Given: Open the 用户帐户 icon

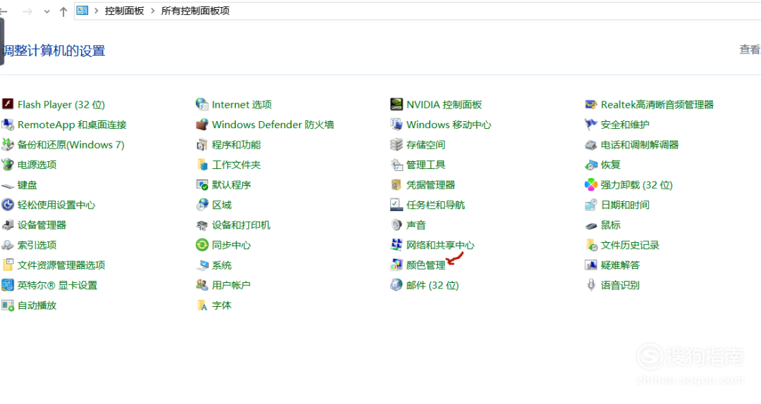Looking at the screenshot, I should [x=202, y=284].
